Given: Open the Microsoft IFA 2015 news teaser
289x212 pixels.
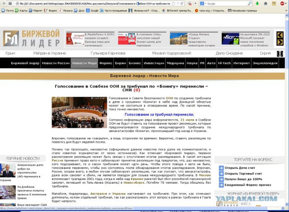Looking at the screenshot, I should [246, 40].
